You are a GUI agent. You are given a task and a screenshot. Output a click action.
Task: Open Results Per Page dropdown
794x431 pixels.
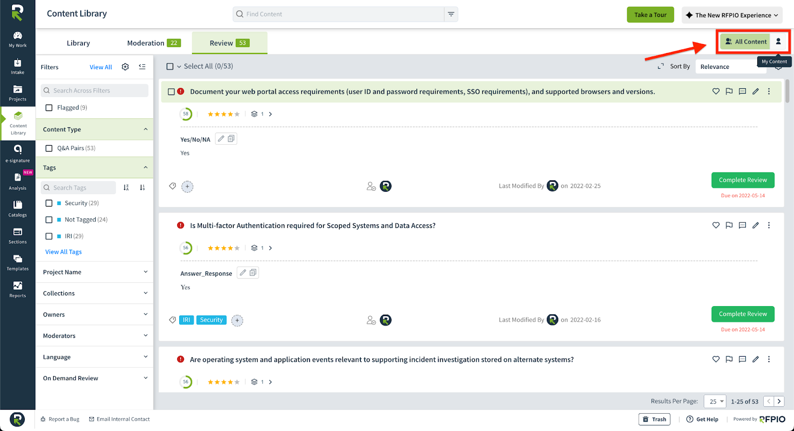point(715,401)
